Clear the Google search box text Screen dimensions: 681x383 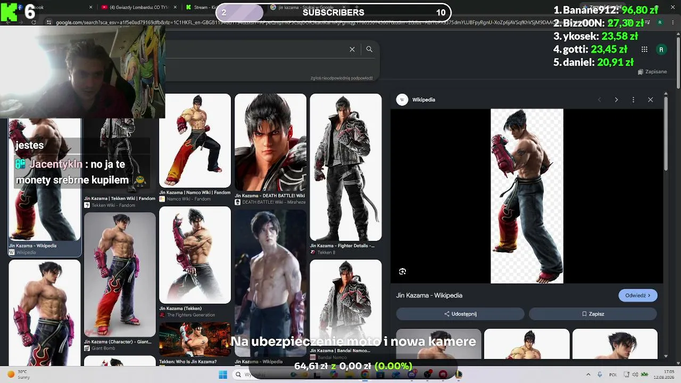click(x=352, y=49)
